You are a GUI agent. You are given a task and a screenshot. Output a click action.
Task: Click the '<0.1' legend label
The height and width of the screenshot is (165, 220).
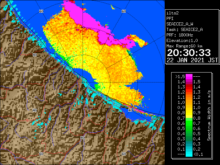point(198,154)
